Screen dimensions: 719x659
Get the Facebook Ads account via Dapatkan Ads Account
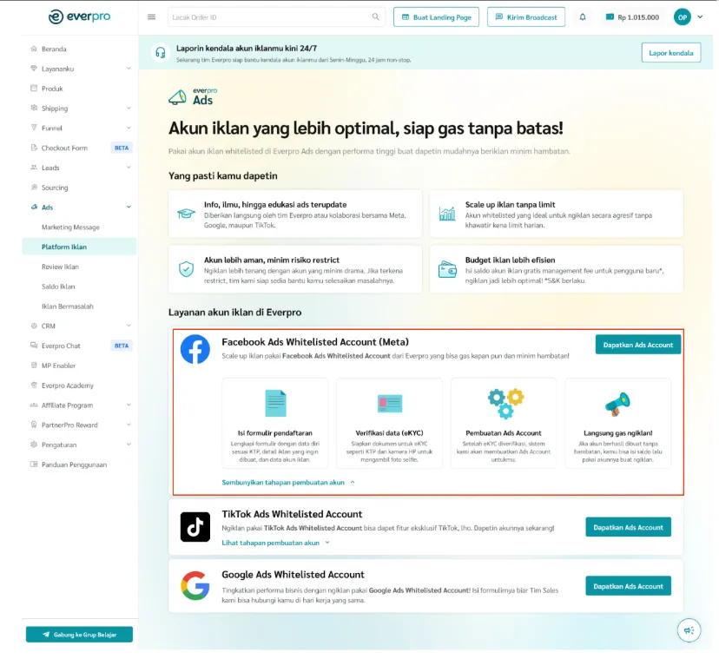pos(637,345)
